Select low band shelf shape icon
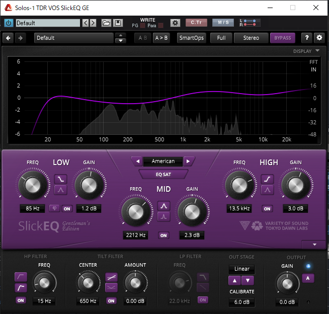 [61, 179]
